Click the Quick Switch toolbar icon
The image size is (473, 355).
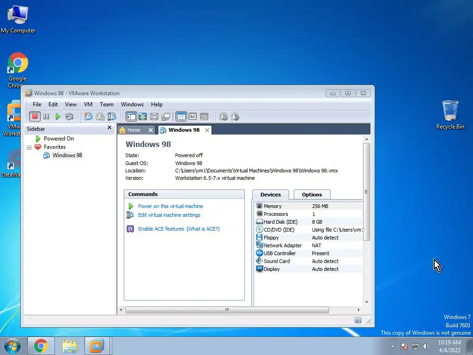coord(143,116)
